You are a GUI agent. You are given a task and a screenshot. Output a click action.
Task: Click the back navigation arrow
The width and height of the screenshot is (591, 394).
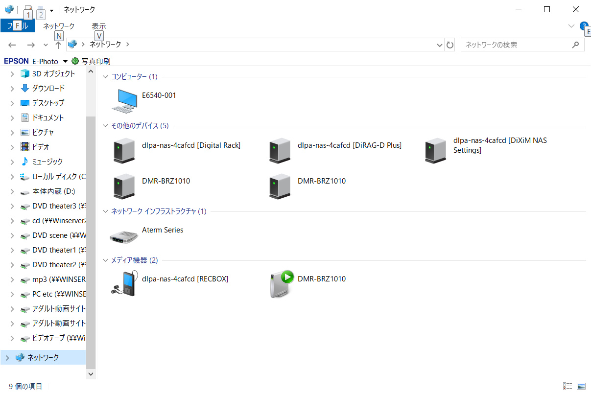tap(12, 45)
